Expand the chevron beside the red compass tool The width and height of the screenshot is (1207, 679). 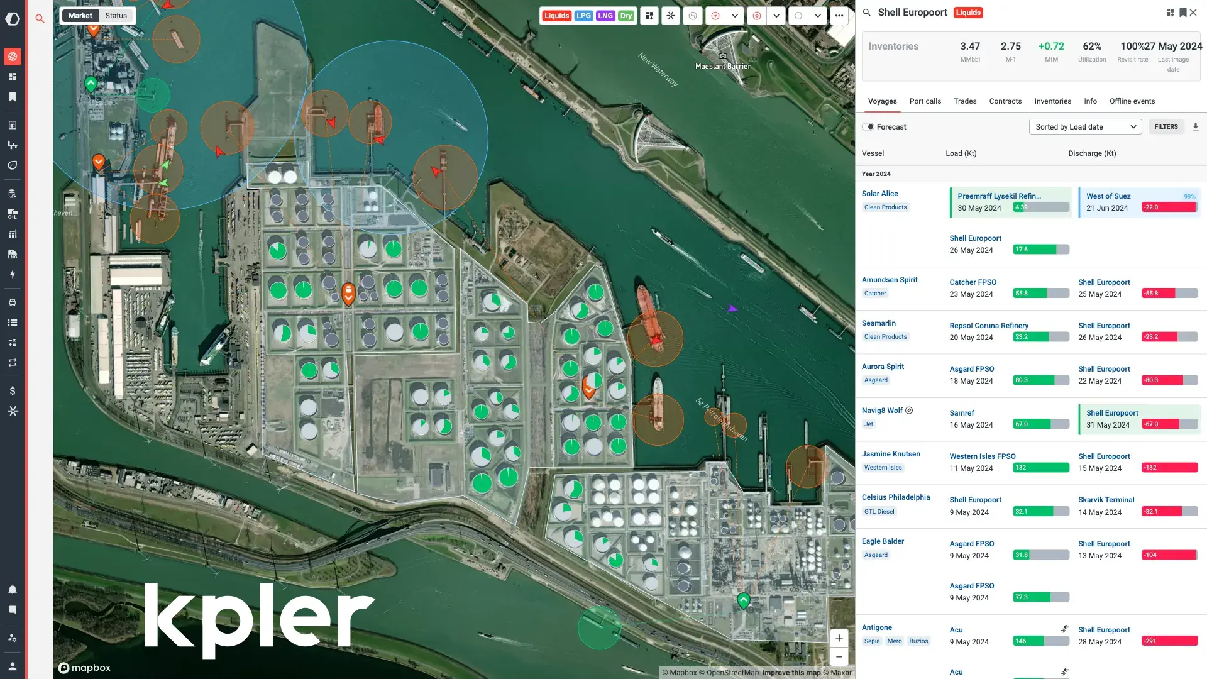(x=735, y=16)
